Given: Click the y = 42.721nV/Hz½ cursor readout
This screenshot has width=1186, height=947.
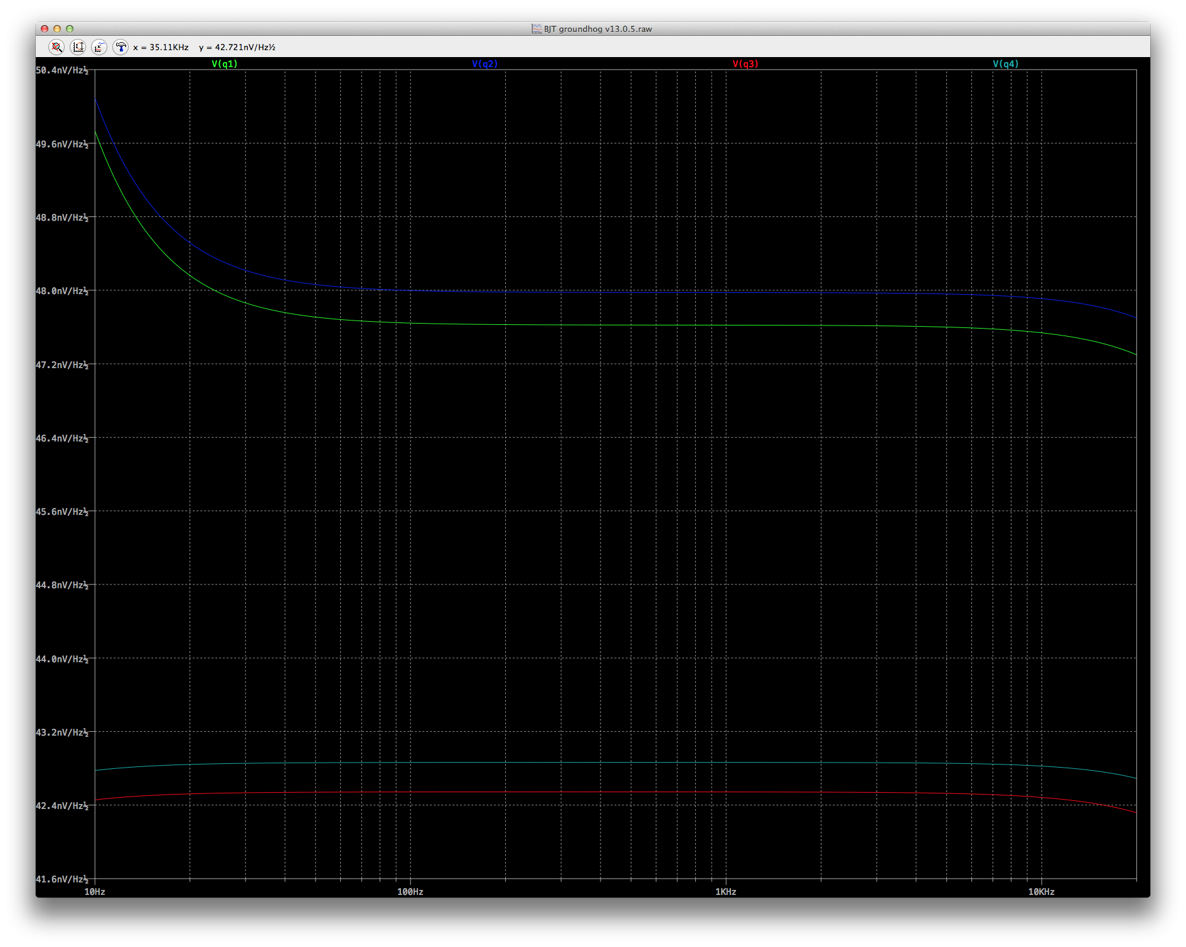Looking at the screenshot, I should point(237,47).
